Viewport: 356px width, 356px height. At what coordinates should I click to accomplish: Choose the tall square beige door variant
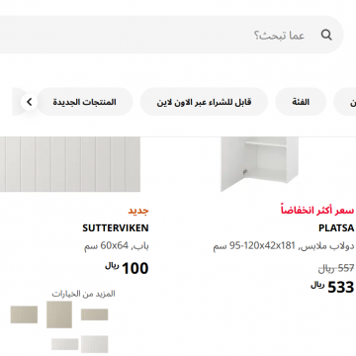[59, 314]
